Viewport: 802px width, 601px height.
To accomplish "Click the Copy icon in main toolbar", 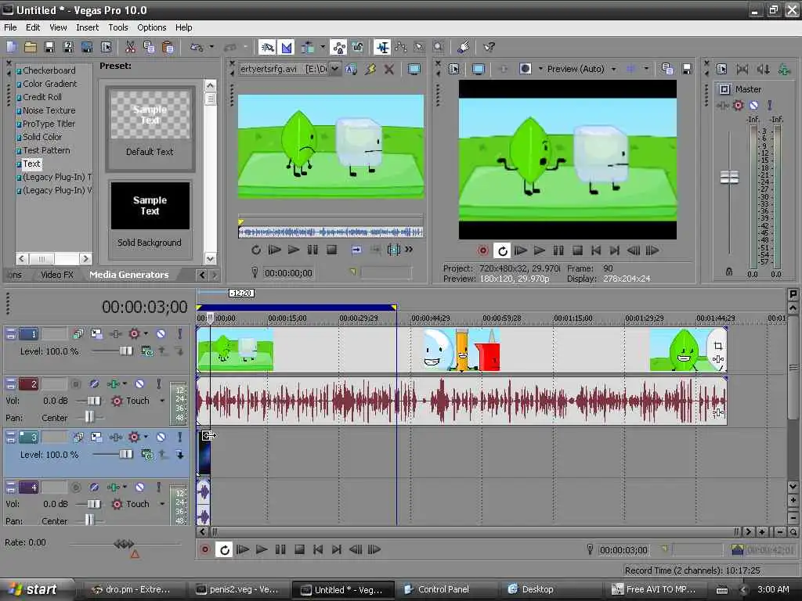I will pyautogui.click(x=149, y=48).
